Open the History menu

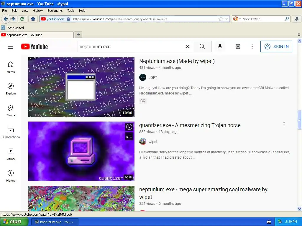coord(38,11)
